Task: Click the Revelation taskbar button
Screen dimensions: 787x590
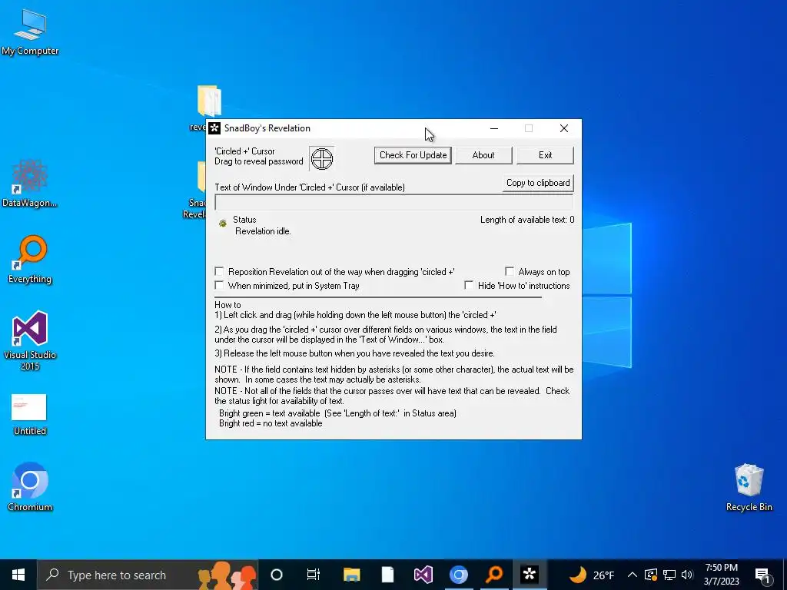Action: click(x=530, y=575)
